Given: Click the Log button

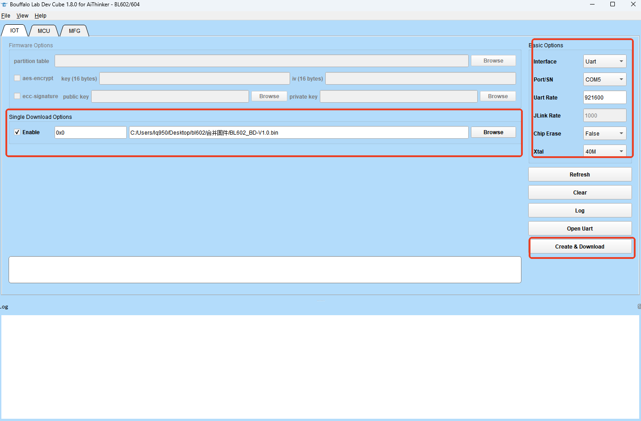Looking at the screenshot, I should coord(580,211).
